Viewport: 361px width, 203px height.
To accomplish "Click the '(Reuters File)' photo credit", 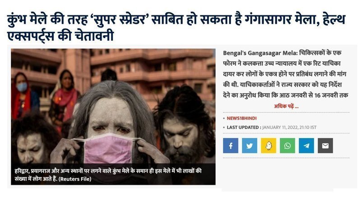I will (x=75, y=179).
